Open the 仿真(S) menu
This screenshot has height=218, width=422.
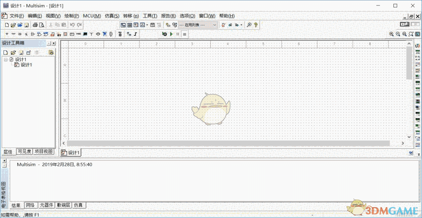click(x=112, y=16)
